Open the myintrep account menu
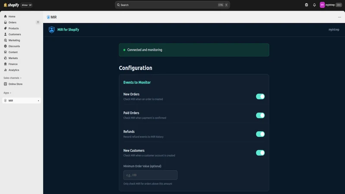 click(x=331, y=5)
